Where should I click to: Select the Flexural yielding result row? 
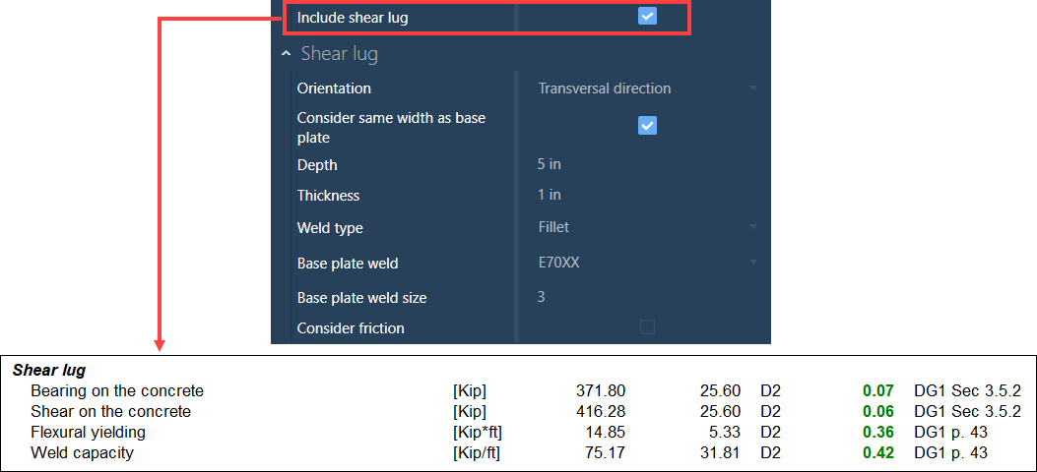point(88,432)
